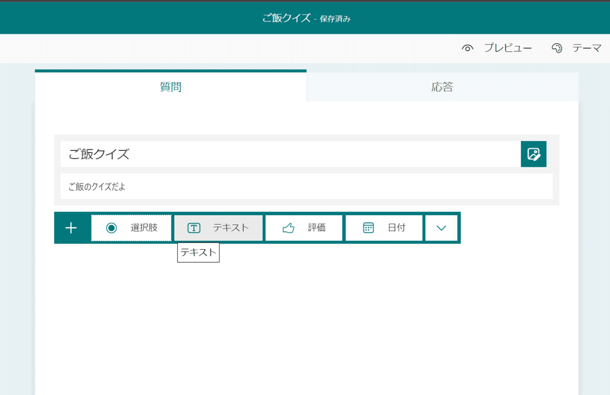Switch to the 応答 responses tab
This screenshot has width=610, height=395.
click(442, 87)
